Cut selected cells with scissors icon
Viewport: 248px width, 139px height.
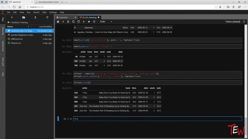point(68,22)
